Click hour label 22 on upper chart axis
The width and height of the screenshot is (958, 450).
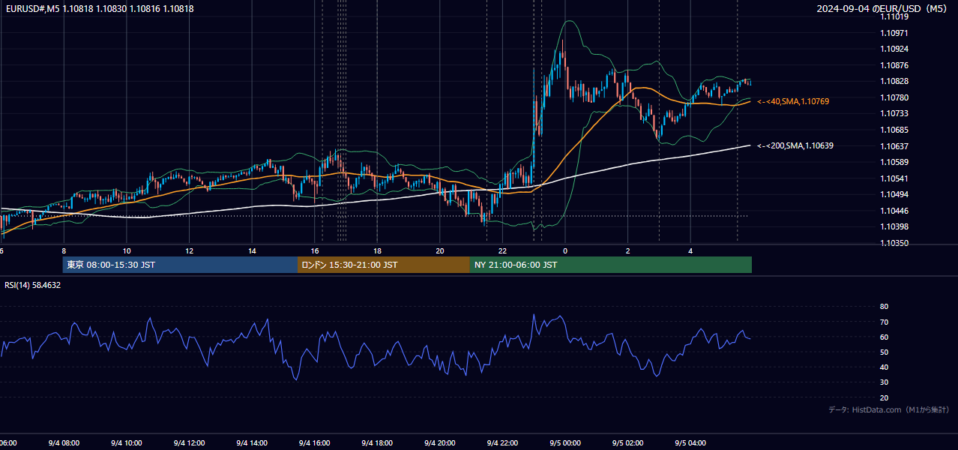click(502, 251)
